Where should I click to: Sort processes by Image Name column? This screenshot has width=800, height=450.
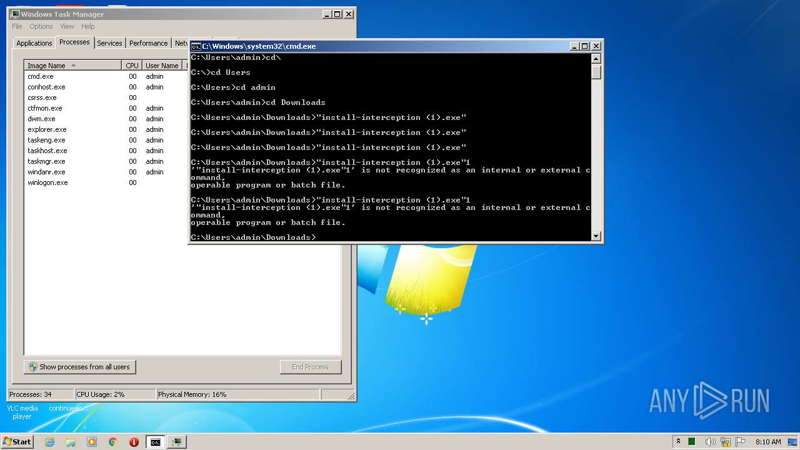(72, 66)
